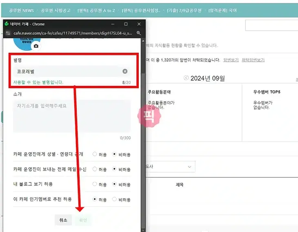Select 허용 for 성별·연령대 공개

pos(95,154)
